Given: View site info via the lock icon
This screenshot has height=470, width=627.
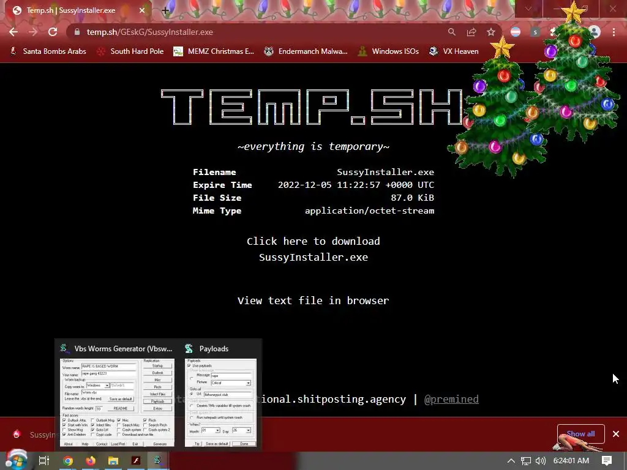Looking at the screenshot, I should [77, 32].
